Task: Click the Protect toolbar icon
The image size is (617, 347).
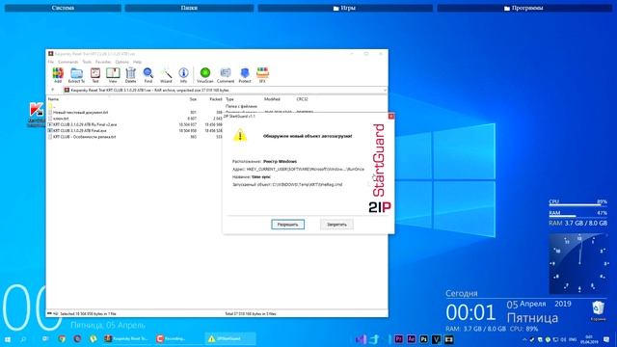Action: tap(245, 75)
